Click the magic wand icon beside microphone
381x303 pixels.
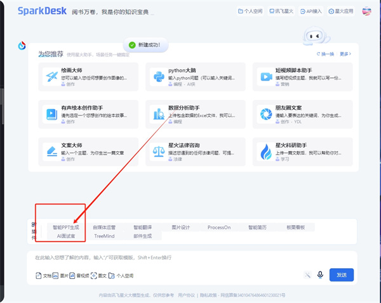[x=307, y=275]
